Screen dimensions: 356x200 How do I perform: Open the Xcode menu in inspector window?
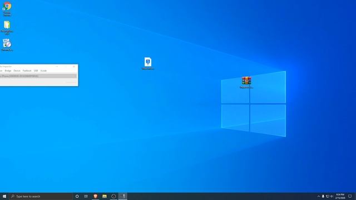tap(43, 71)
